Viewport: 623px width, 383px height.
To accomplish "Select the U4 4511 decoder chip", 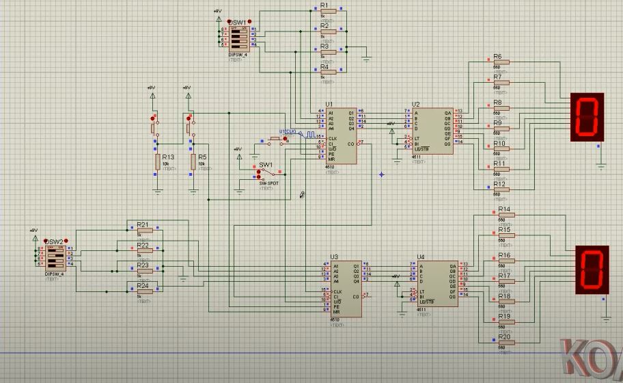I will tap(437, 284).
